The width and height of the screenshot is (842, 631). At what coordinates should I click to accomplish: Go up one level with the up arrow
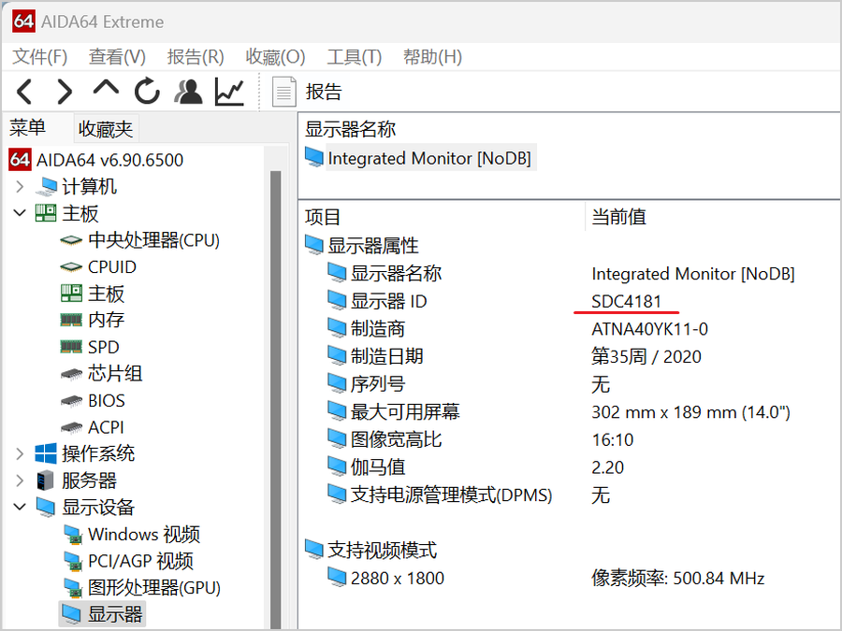pos(106,89)
